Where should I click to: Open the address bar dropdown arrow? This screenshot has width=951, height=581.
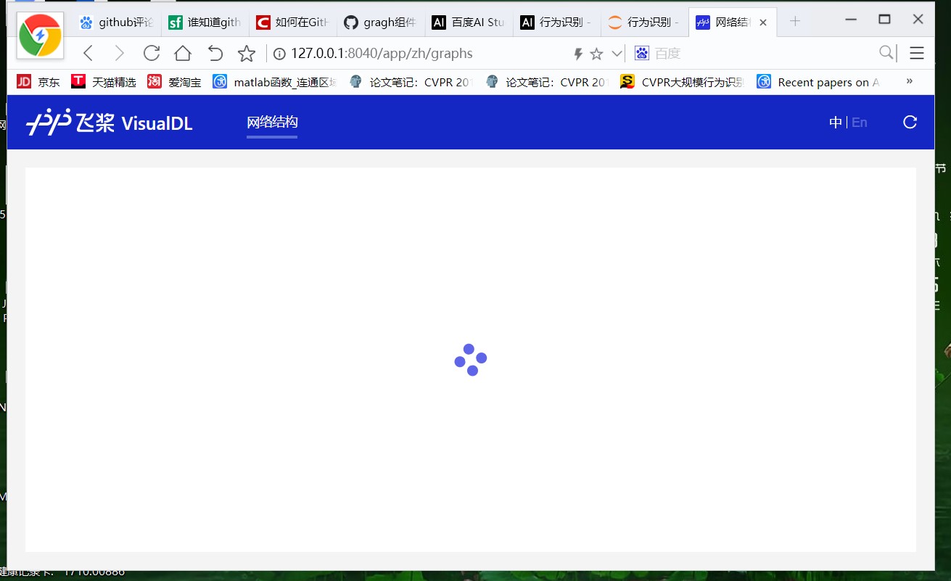[x=617, y=53]
